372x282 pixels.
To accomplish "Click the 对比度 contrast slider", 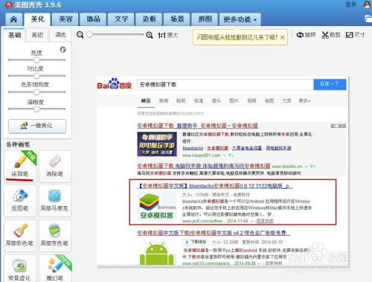I will [36, 76].
